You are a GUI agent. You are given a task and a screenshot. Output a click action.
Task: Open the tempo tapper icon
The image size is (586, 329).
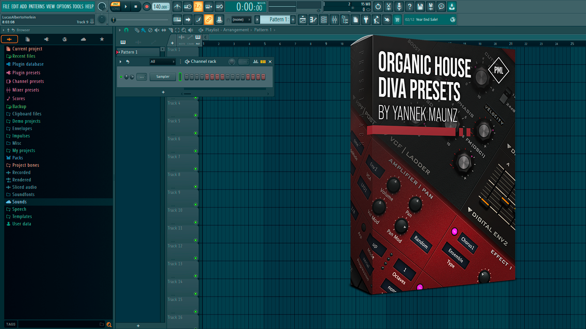(376, 19)
